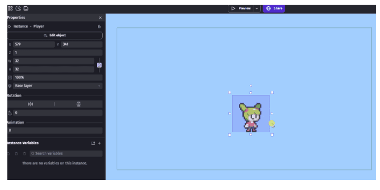380x190 pixels.
Task: Click the Rotation section label
Action: [x=14, y=96]
